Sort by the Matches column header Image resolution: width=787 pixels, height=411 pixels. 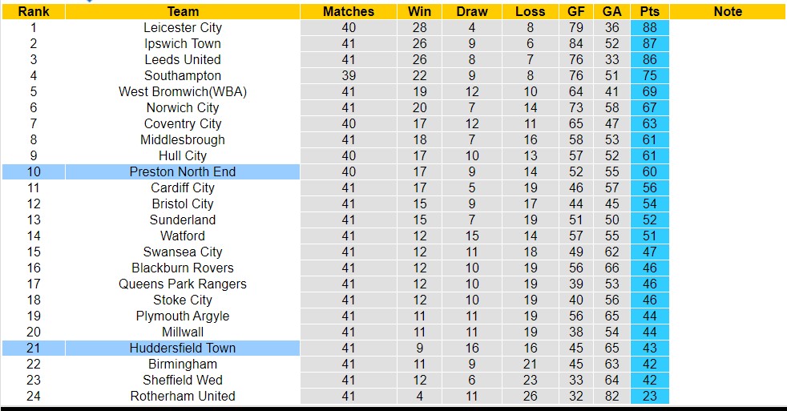[349, 11]
